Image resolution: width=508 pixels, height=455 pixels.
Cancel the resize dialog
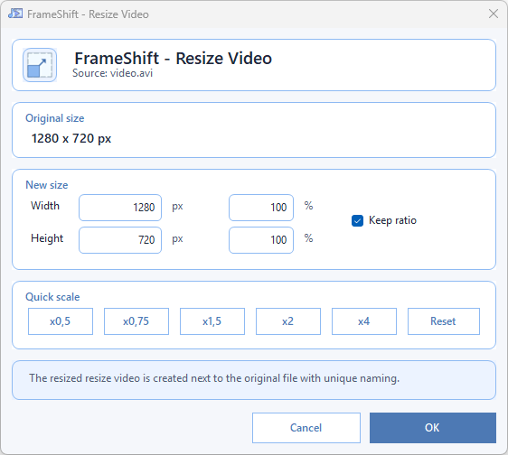tap(306, 428)
